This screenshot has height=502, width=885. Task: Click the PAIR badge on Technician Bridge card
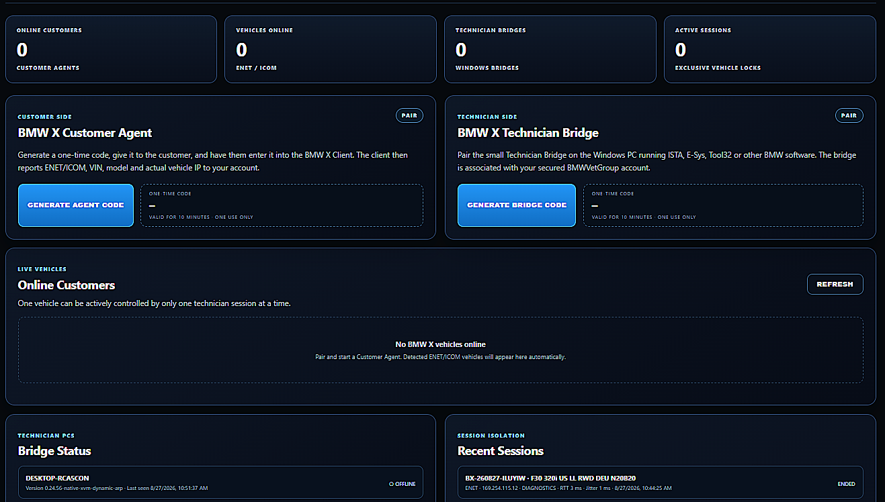coord(849,115)
